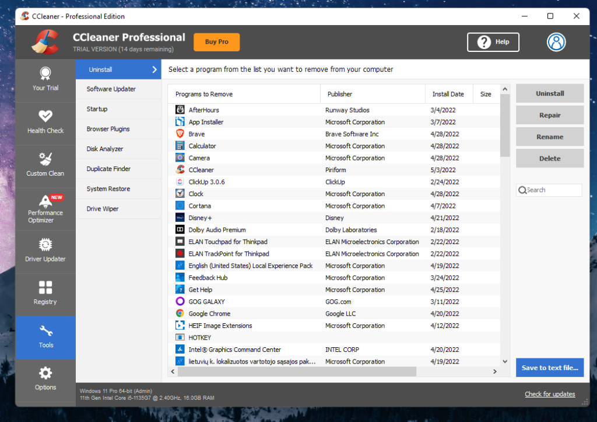Open the user account icon
The image size is (597, 422).
pos(556,41)
